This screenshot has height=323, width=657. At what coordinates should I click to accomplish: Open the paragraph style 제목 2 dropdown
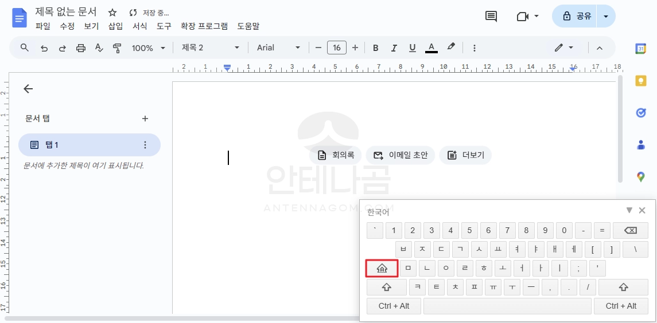pyautogui.click(x=211, y=48)
